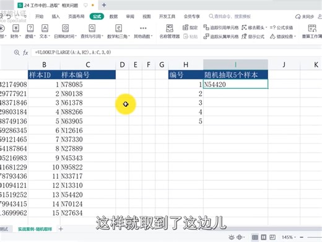Select cell containing N95822
This screenshot has width=322, height=242.
click(x=88, y=167)
